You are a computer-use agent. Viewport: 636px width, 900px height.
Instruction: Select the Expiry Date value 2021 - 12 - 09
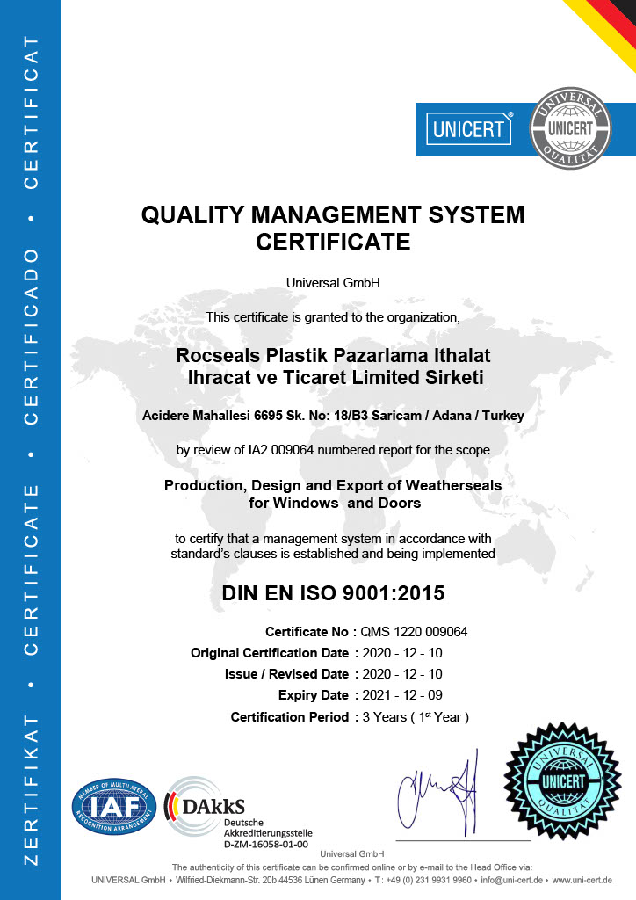coord(402,695)
